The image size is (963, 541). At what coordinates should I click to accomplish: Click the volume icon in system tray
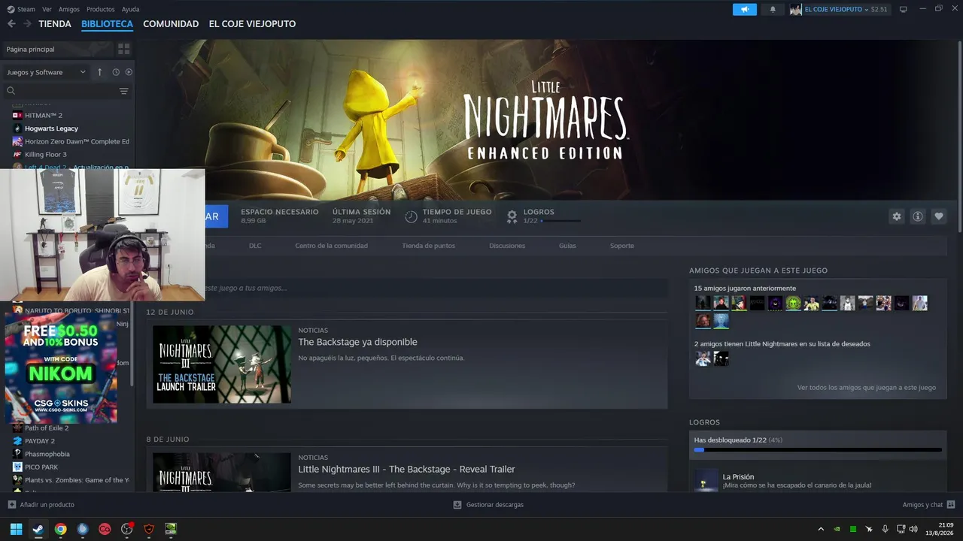click(913, 529)
